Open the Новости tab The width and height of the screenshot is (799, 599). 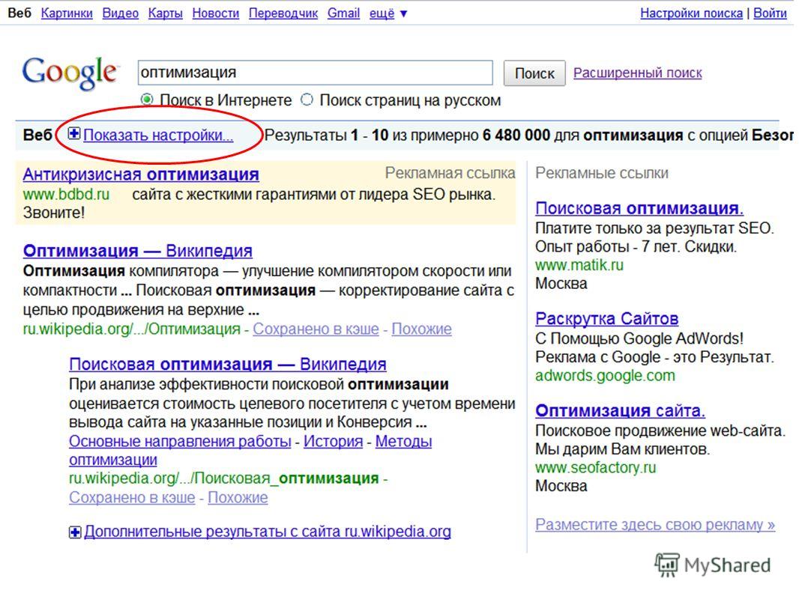216,13
